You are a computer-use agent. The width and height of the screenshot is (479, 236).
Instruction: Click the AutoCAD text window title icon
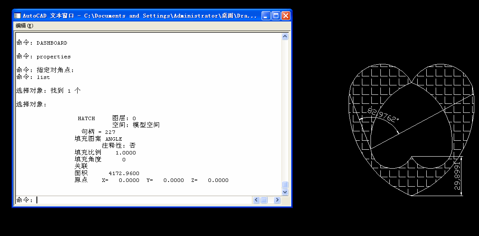pyautogui.click(x=18, y=15)
